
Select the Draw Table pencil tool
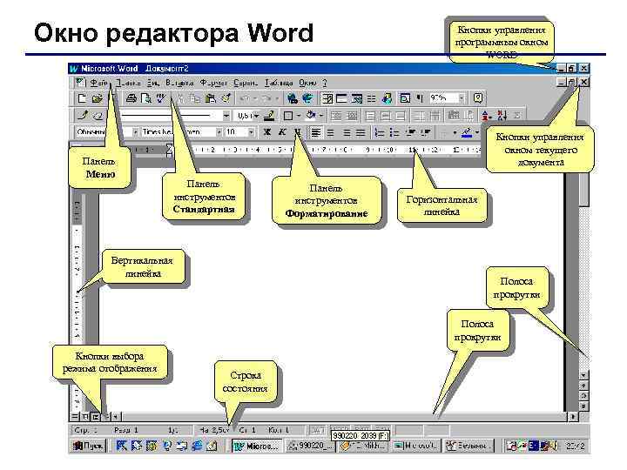(x=83, y=116)
